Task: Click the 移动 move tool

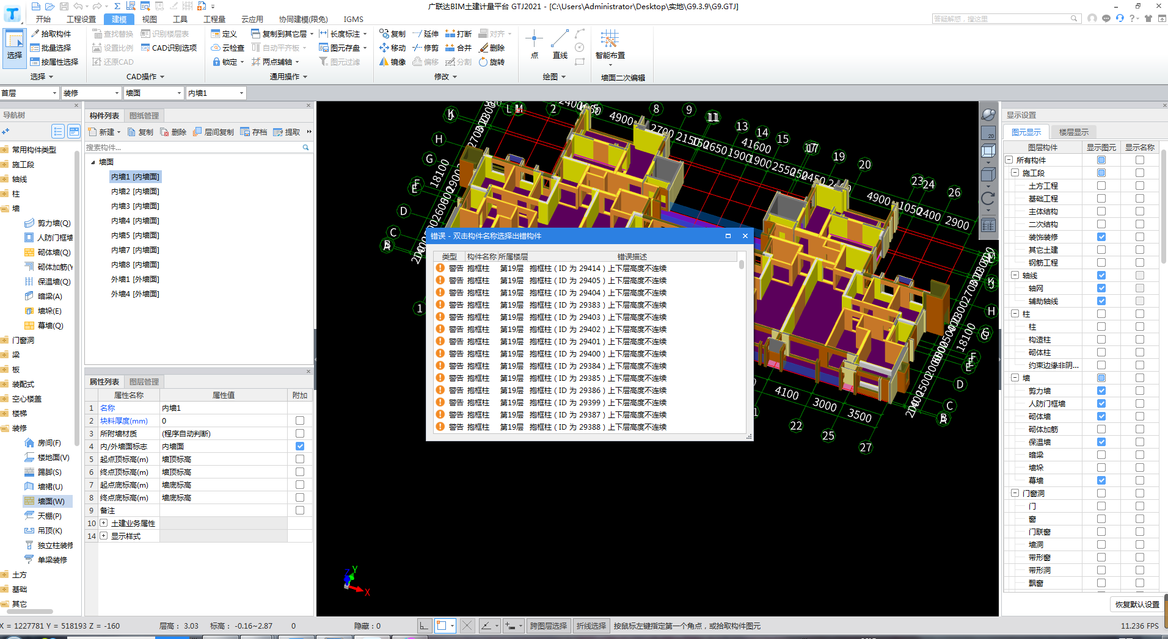Action: [x=392, y=48]
